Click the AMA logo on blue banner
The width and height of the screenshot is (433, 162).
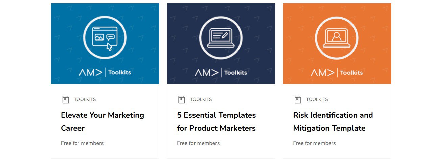coord(91,73)
